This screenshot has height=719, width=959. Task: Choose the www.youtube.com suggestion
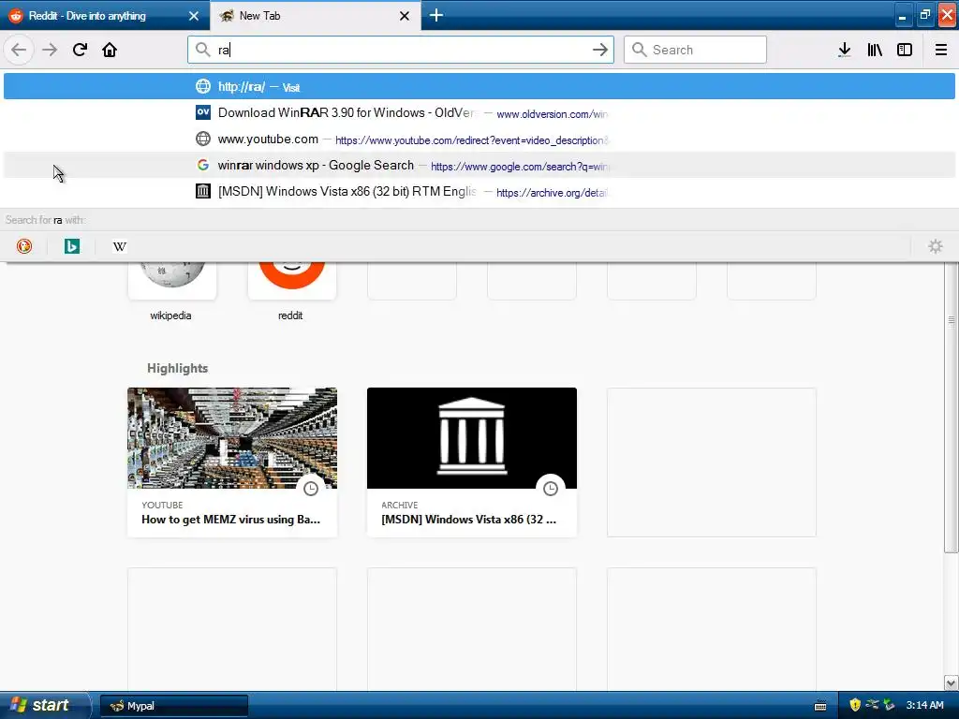(x=479, y=139)
